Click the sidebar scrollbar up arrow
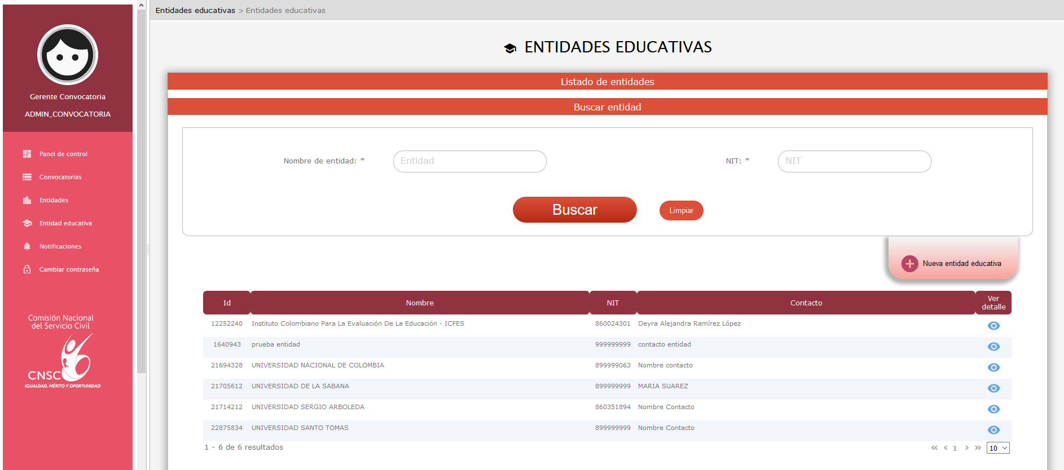 tap(141, 5)
